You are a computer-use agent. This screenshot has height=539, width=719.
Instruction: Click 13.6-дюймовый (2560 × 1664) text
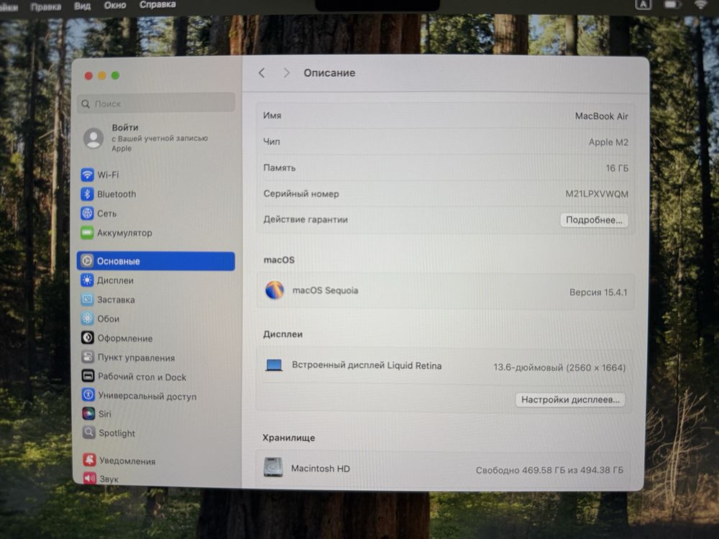click(559, 367)
